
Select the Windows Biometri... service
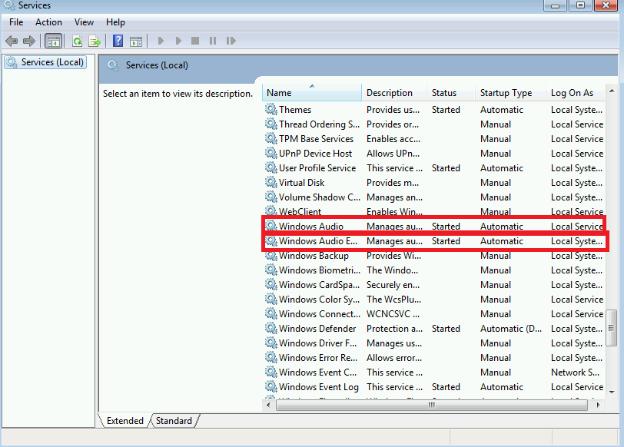[434, 270]
